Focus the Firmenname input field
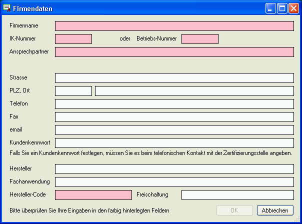302x224 pixels. (x=174, y=26)
